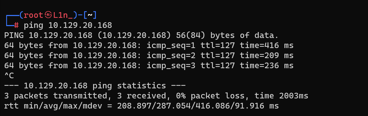Click IP 10.129.20.168 in typed command
The image size is (368, 116).
click(80, 25)
